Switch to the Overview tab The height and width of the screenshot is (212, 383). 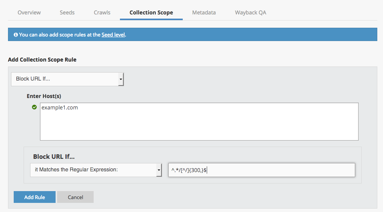pyautogui.click(x=29, y=13)
